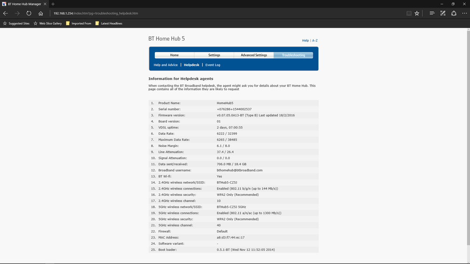The width and height of the screenshot is (470, 264).
Task: Close the BT Home Hub Manager tab
Action: pos(45,4)
